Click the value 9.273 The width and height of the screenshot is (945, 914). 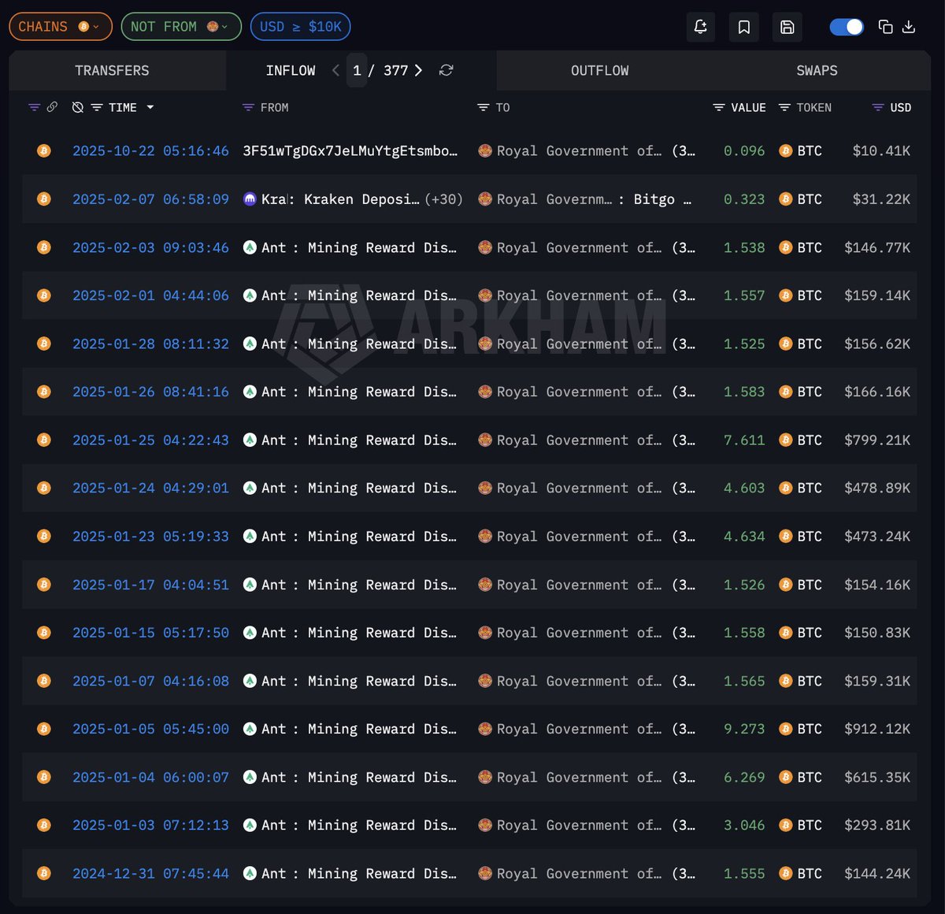(x=744, y=729)
